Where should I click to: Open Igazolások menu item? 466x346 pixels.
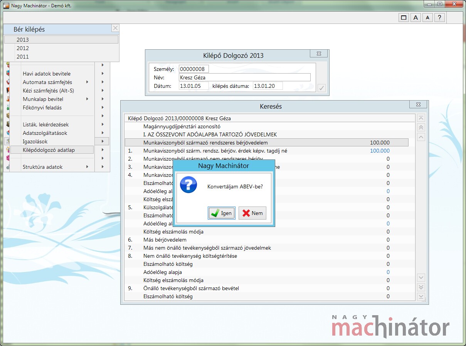click(x=52, y=141)
